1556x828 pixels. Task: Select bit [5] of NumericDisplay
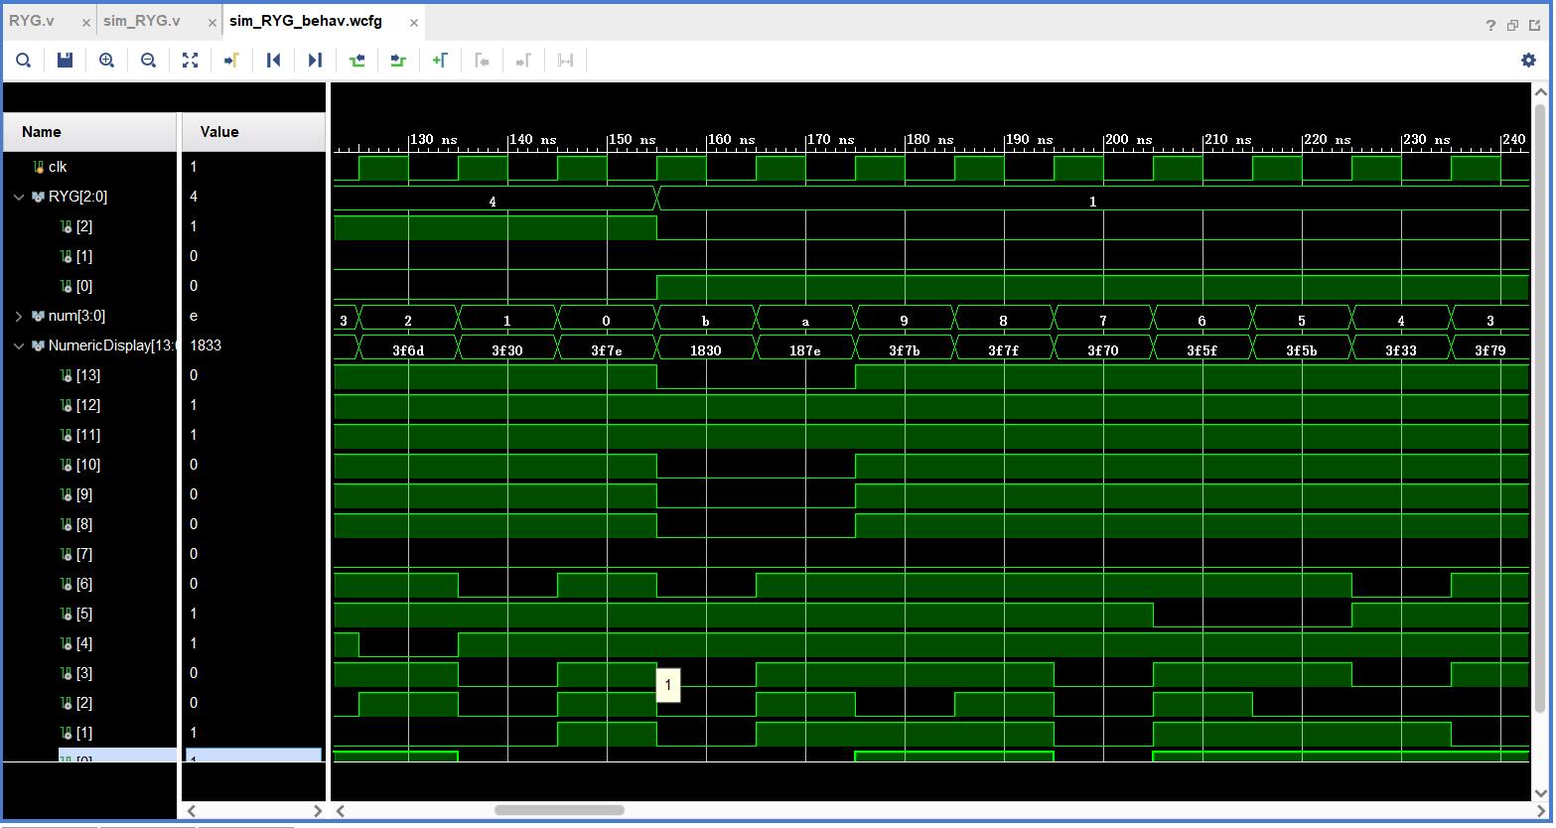[84, 614]
